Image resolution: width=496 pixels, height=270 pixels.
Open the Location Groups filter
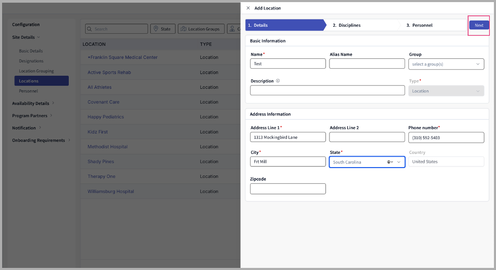click(x=201, y=29)
